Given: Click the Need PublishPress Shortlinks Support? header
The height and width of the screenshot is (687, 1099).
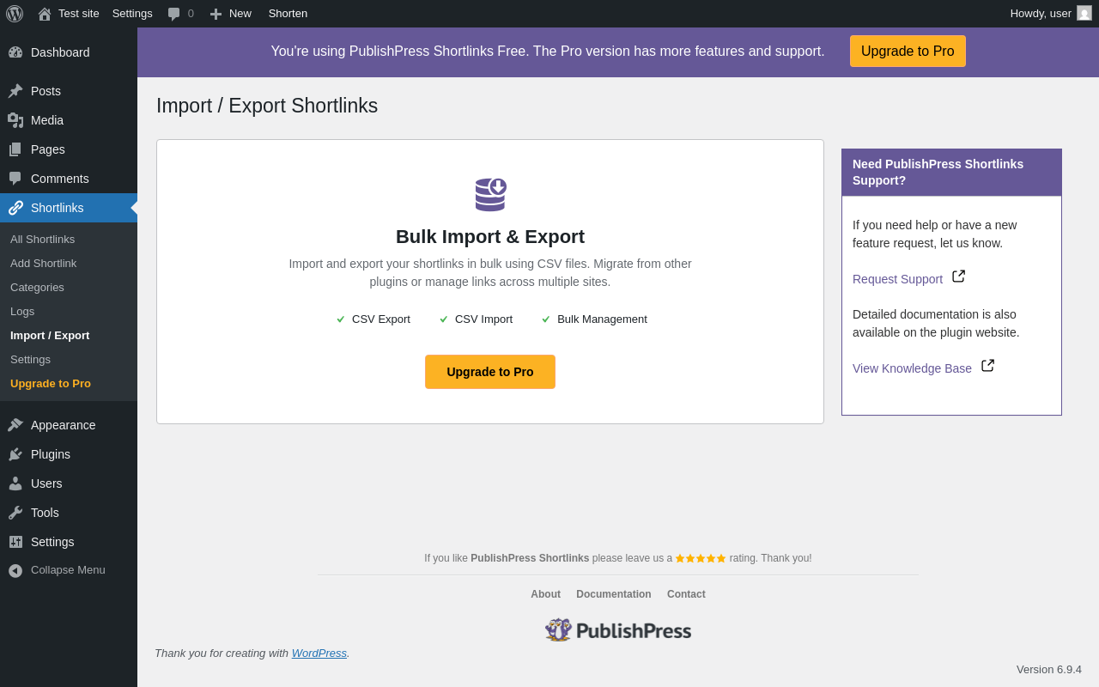Looking at the screenshot, I should click(x=951, y=173).
